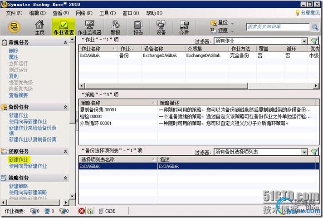
Task: Open dropdown arrow next to 还原
Action: 232,31
